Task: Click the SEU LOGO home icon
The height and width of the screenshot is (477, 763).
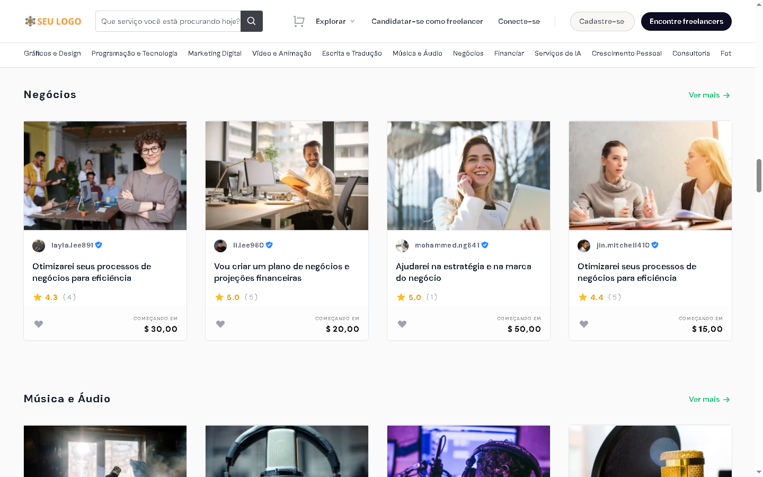Action: 52,21
